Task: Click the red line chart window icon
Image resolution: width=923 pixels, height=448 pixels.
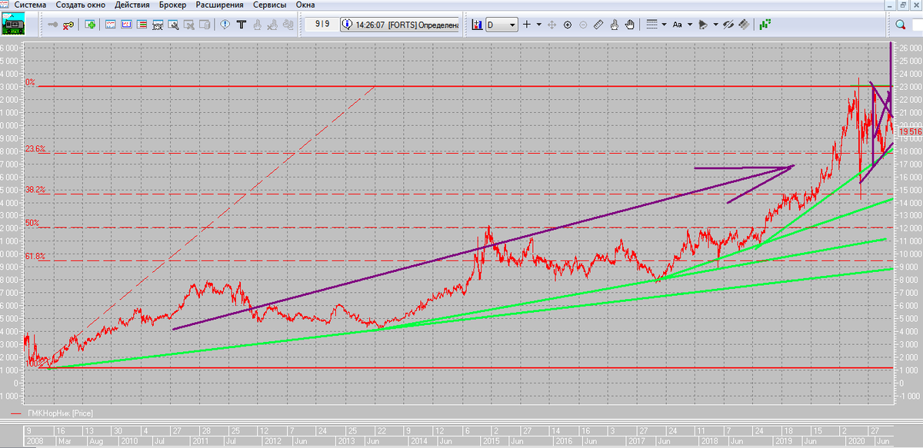Action: [x=111, y=25]
